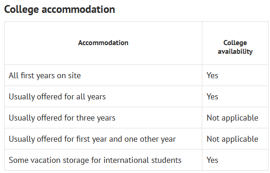Click the word availability in the header
The height and width of the screenshot is (173, 270).
pos(235,52)
